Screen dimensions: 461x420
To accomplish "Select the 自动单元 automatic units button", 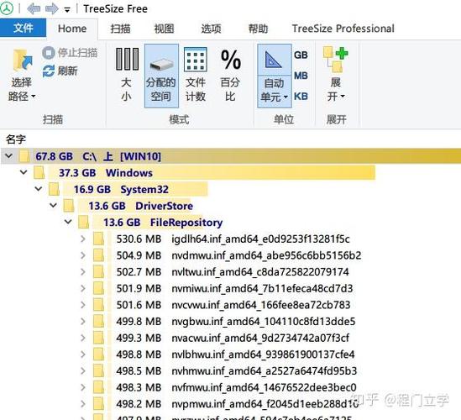I will (x=275, y=76).
